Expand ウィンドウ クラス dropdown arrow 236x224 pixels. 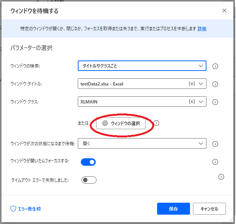point(201,101)
